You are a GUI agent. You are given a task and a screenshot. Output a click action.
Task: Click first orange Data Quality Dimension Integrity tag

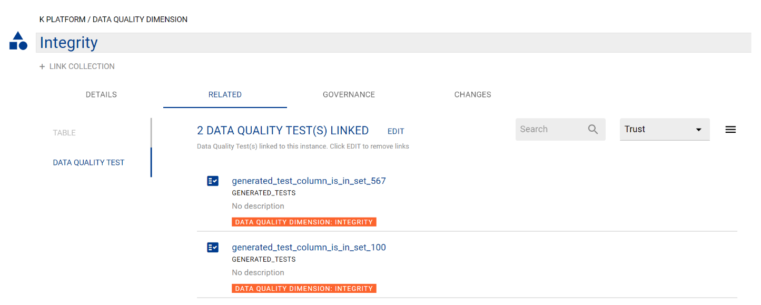click(304, 222)
